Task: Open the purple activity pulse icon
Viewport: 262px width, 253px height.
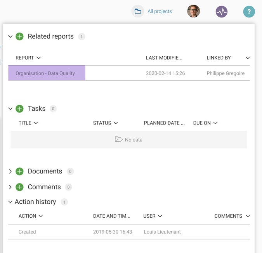Action: (221, 12)
